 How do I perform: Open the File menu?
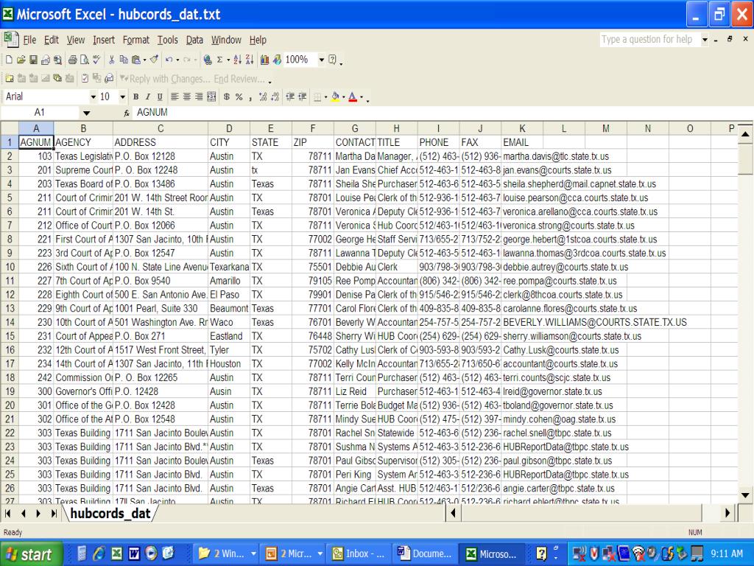click(x=29, y=40)
